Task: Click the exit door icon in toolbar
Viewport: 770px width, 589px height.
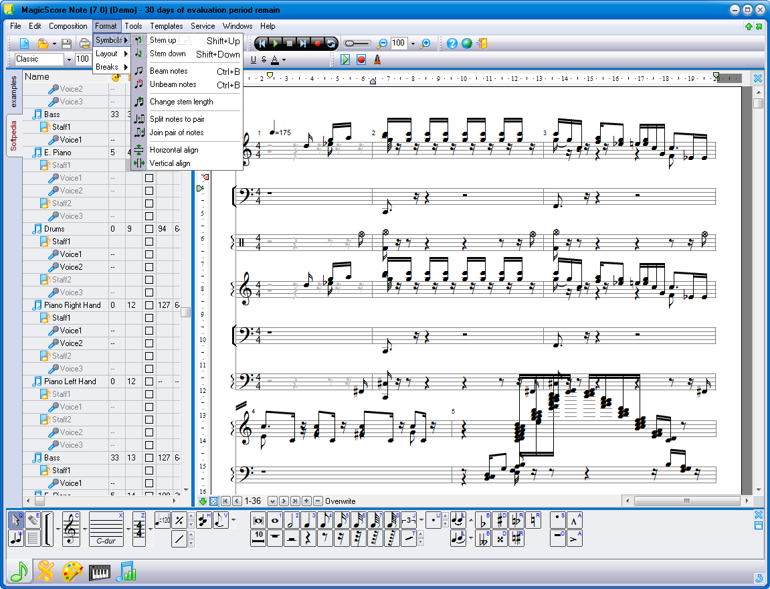Action: (x=481, y=44)
